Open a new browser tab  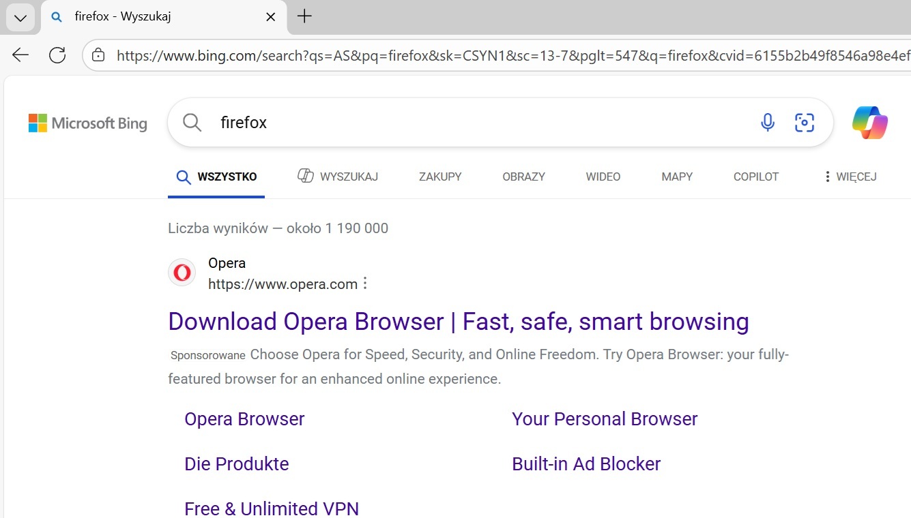click(304, 17)
